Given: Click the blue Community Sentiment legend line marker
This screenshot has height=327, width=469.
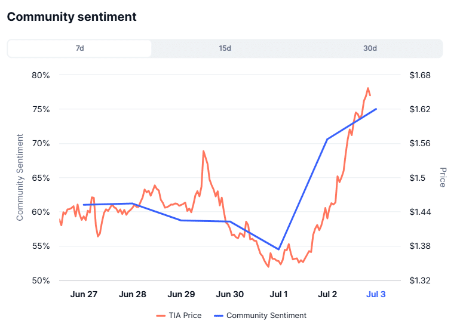Looking at the screenshot, I should (218, 316).
